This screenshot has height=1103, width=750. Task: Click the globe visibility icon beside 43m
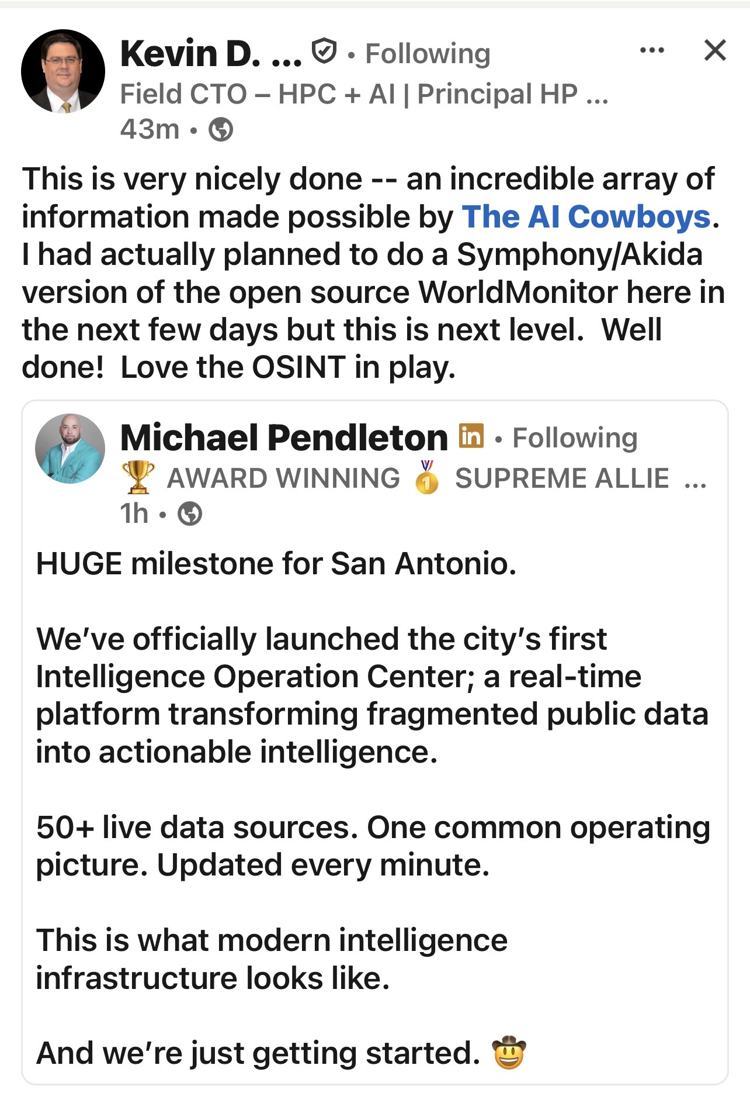click(221, 129)
